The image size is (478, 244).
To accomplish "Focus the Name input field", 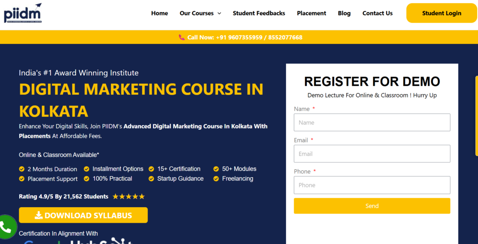I will (x=372, y=122).
